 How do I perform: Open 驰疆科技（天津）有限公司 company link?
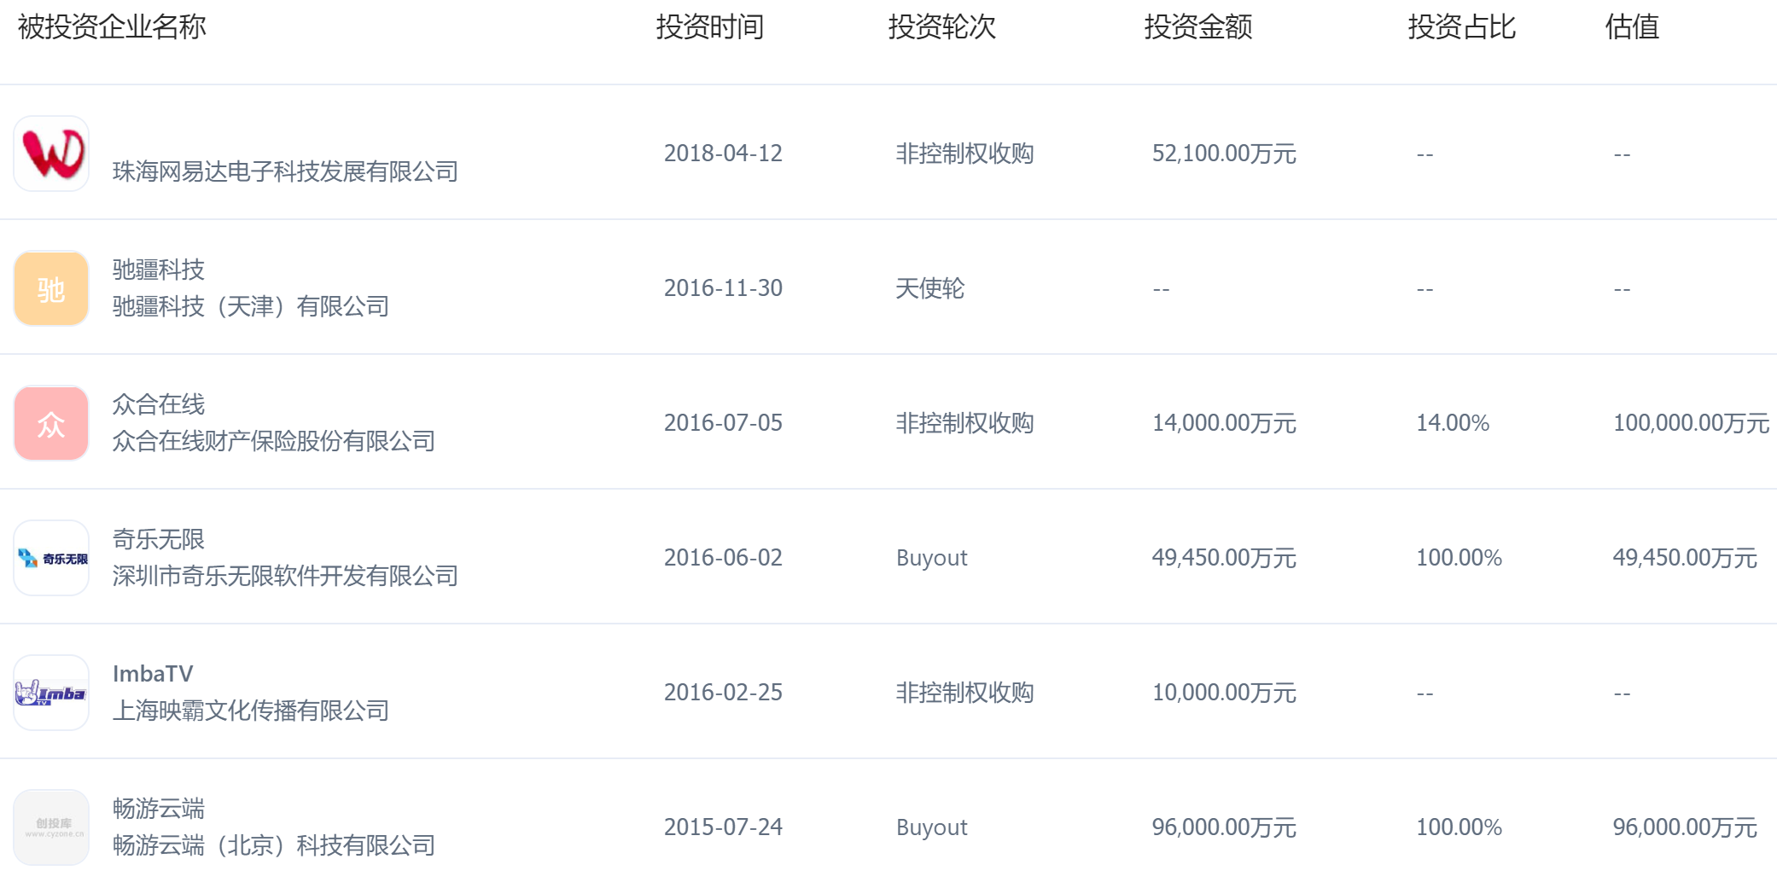coord(251,306)
